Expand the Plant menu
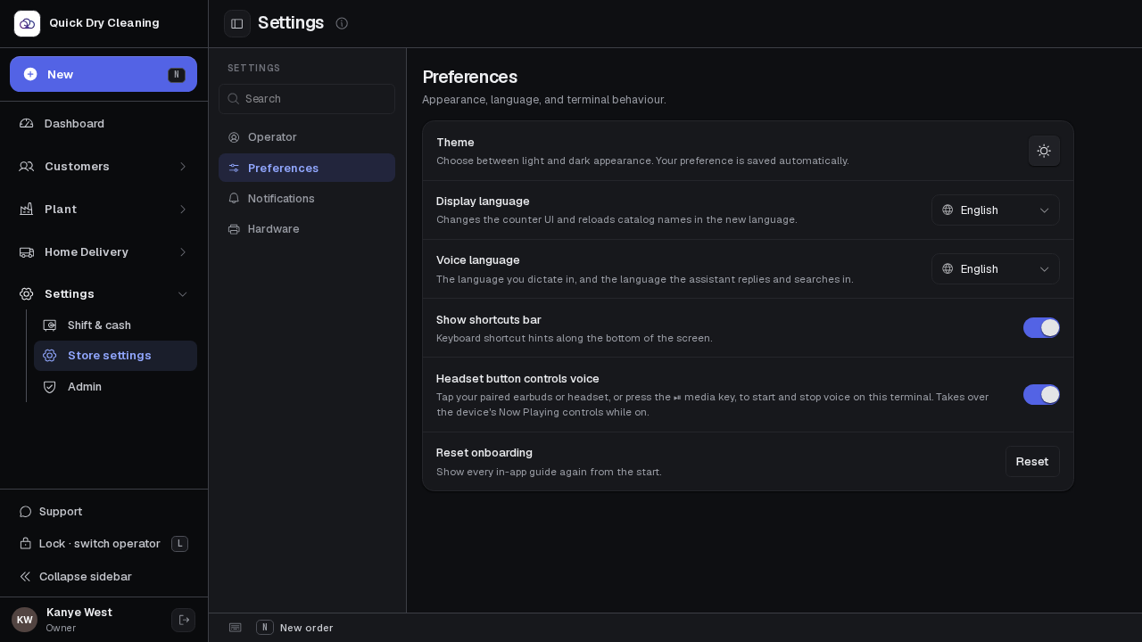The image size is (1142, 642). click(x=103, y=209)
